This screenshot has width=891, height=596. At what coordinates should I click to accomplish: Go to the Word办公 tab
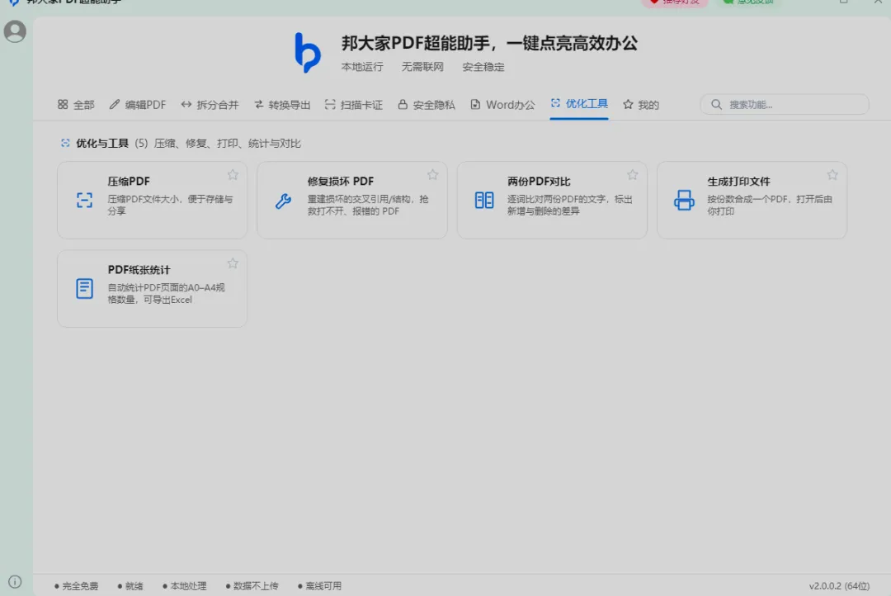pyautogui.click(x=502, y=105)
